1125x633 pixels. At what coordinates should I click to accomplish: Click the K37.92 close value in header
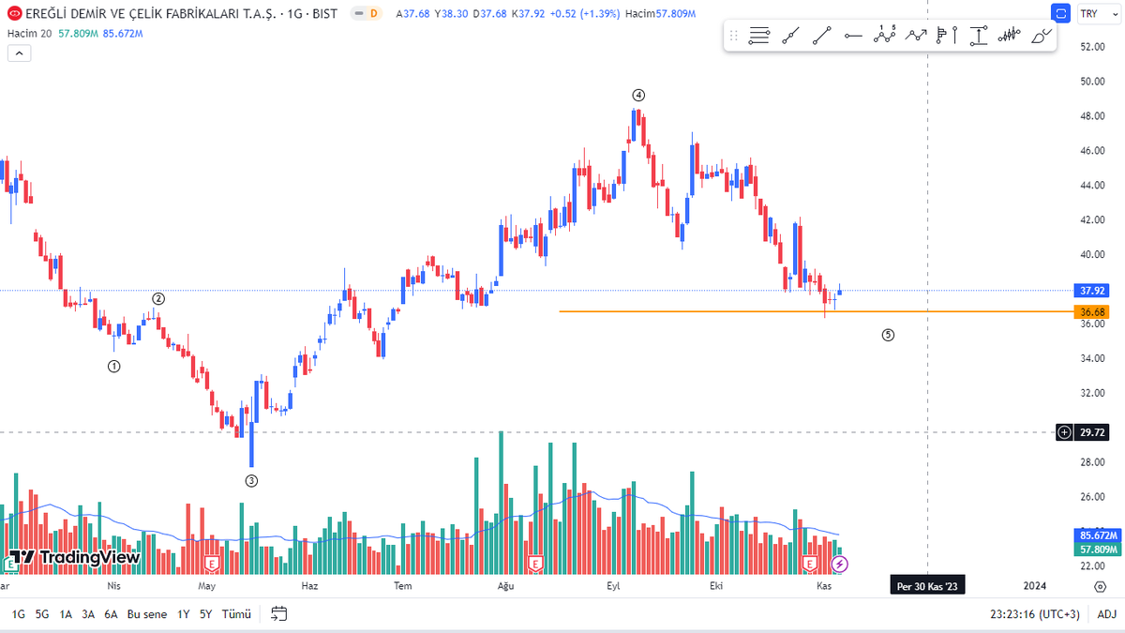(527, 14)
